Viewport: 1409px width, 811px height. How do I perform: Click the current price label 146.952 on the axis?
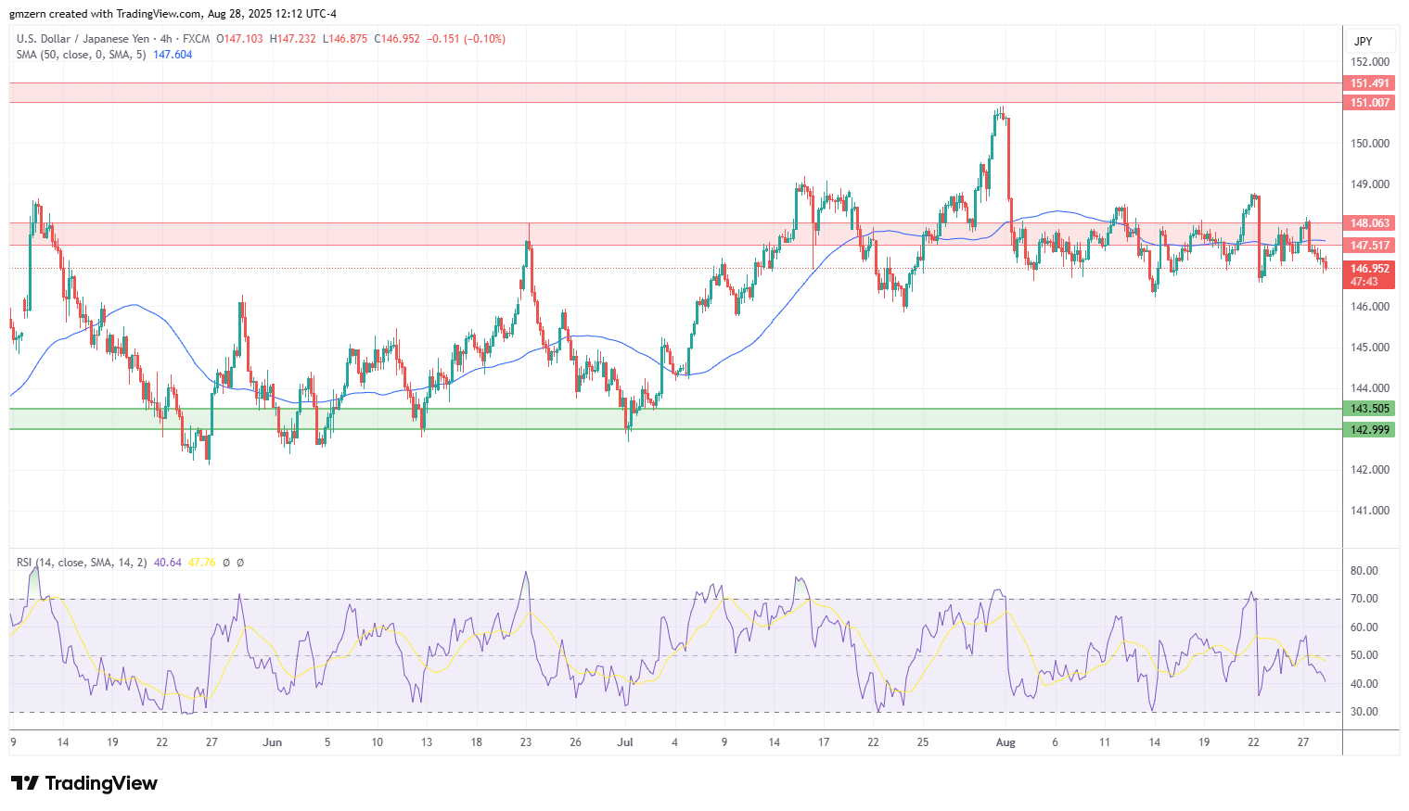(1369, 269)
